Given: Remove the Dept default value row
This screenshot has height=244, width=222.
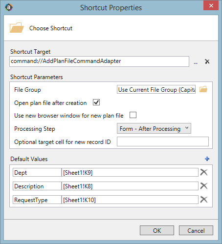Looking at the screenshot, I should pyautogui.click(x=204, y=172).
